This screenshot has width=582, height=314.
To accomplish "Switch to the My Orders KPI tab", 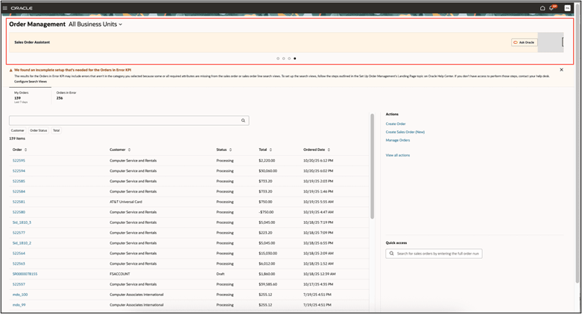I will [x=30, y=97].
